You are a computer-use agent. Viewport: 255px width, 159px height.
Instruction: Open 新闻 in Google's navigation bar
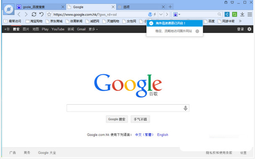[71, 29]
